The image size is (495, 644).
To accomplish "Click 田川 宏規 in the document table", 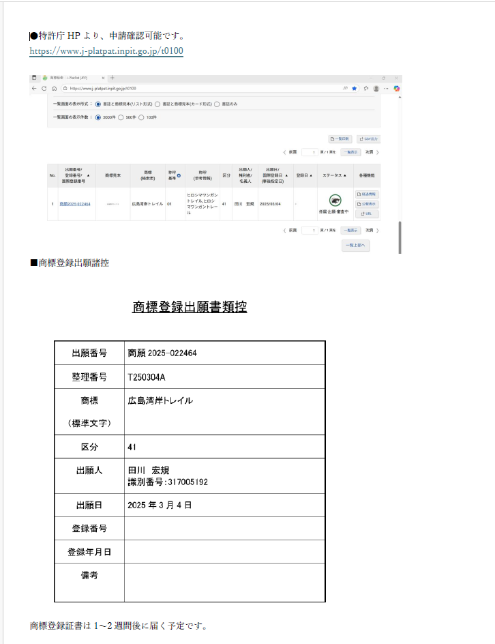I will tap(149, 471).
